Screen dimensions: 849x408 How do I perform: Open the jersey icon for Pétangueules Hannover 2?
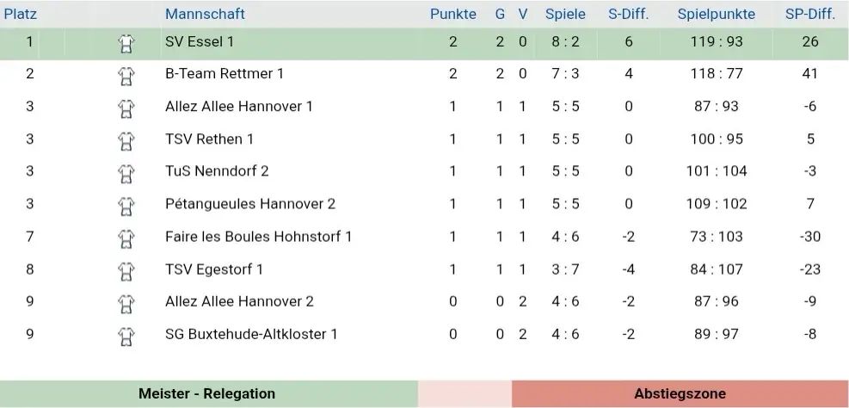click(126, 205)
